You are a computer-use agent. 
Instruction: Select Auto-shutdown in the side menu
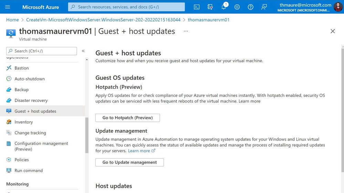point(30,79)
